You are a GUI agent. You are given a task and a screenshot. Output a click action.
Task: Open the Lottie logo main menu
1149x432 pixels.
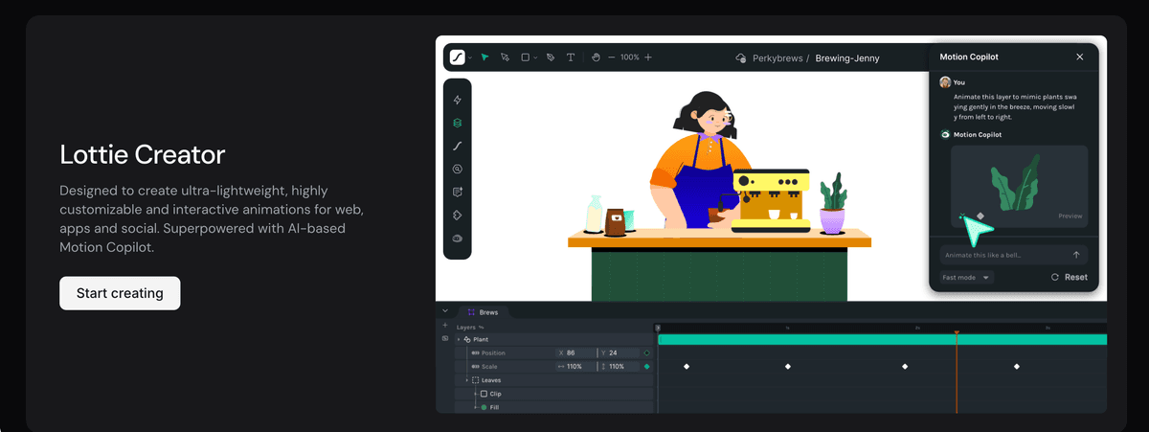(458, 57)
